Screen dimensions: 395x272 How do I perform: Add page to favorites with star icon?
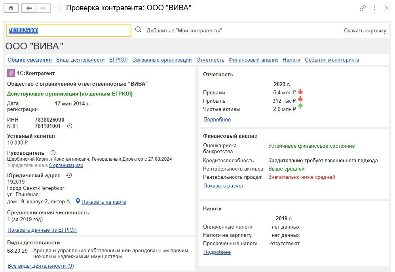[59, 8]
